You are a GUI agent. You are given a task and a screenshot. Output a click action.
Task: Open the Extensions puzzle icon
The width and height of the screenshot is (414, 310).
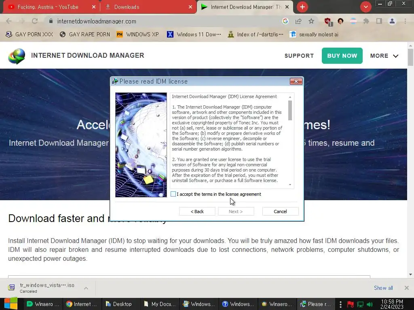pos(366,21)
